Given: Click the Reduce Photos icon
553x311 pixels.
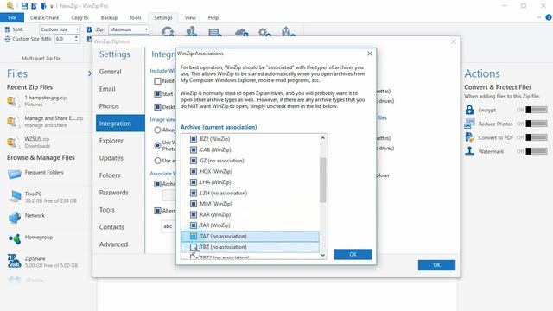Looking at the screenshot, I should click(x=469, y=124).
